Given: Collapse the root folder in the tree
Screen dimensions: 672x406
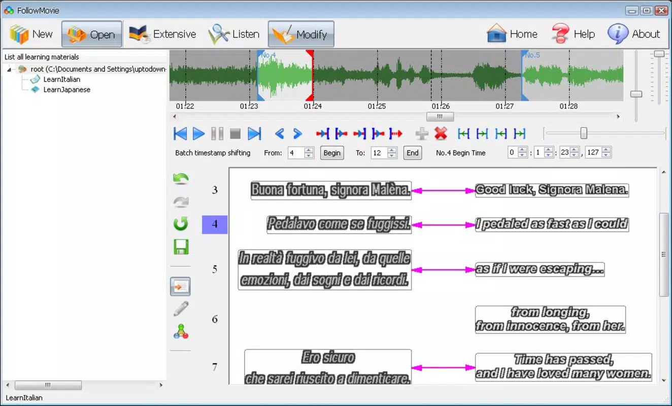Looking at the screenshot, I should click(x=10, y=69).
